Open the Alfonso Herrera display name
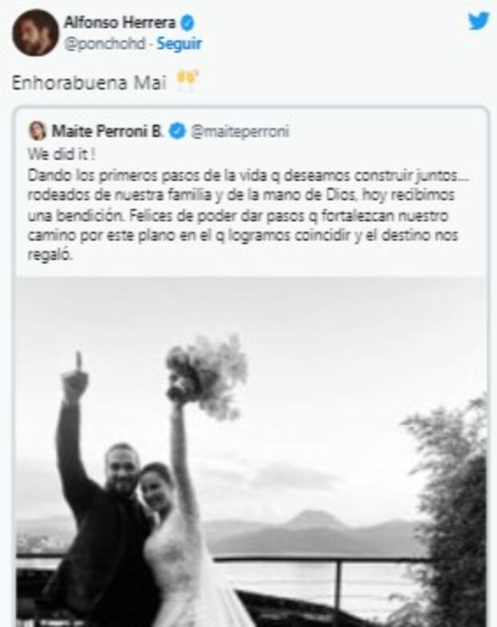The width and height of the screenshot is (497, 627). [120, 22]
